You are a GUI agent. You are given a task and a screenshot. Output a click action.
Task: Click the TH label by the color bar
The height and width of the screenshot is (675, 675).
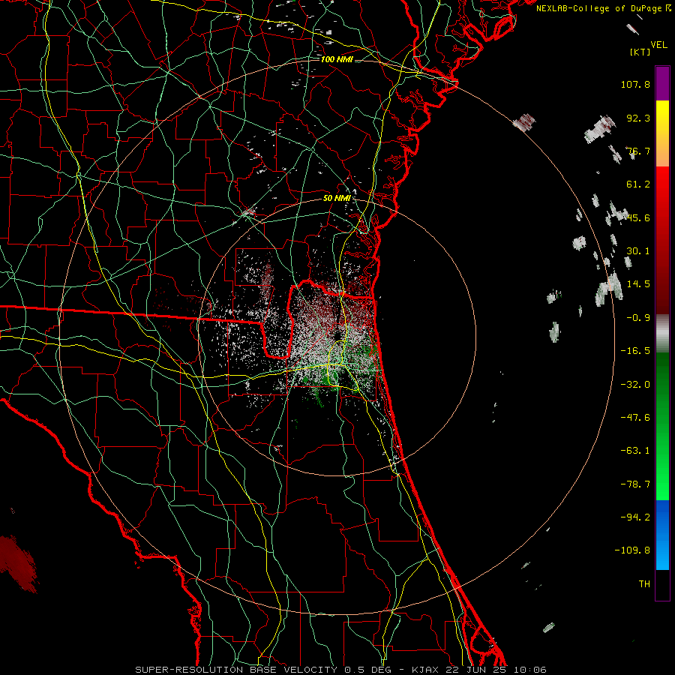point(644,584)
